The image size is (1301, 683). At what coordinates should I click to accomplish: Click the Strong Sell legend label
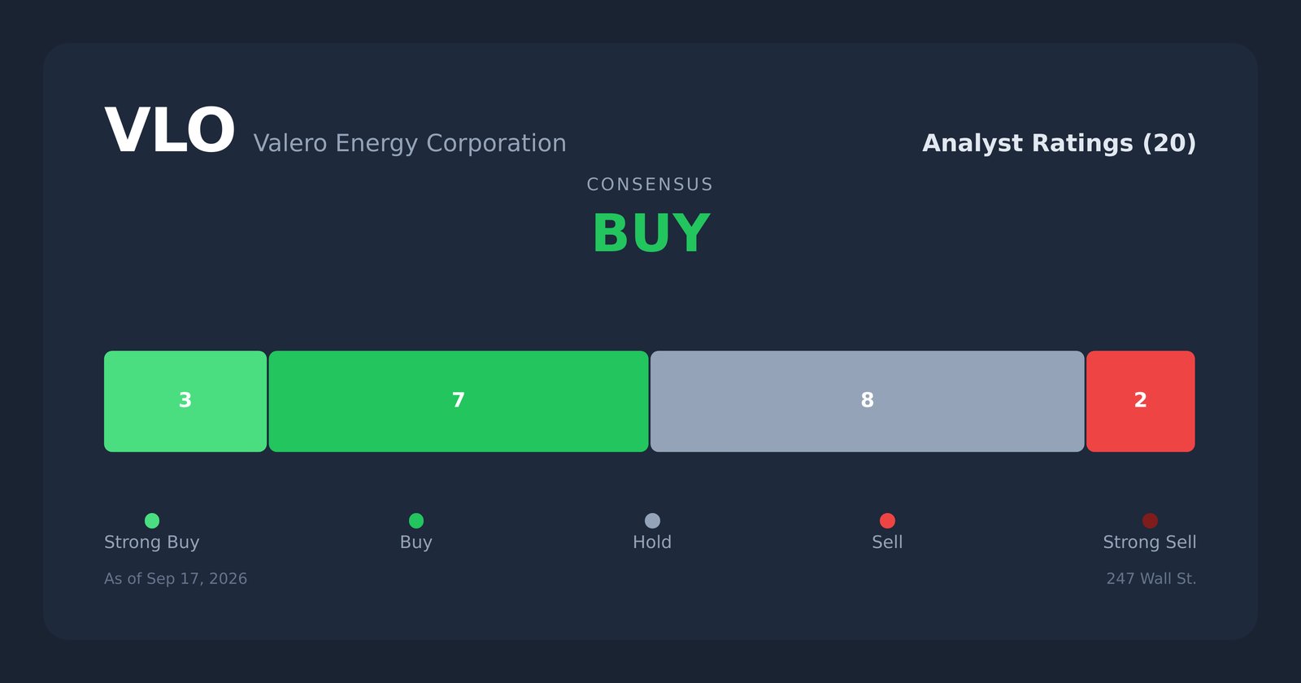click(x=1150, y=542)
